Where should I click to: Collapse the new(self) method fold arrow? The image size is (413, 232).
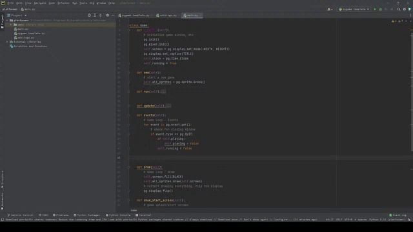(128, 73)
